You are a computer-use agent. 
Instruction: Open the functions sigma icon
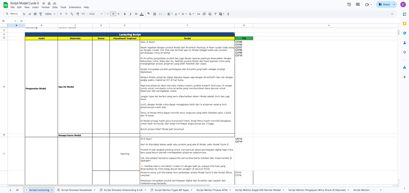click(228, 14)
